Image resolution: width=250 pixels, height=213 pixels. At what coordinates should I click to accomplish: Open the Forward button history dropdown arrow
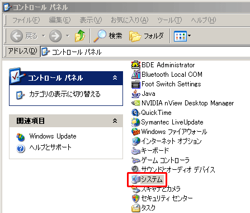pyautogui.click(x=68, y=35)
